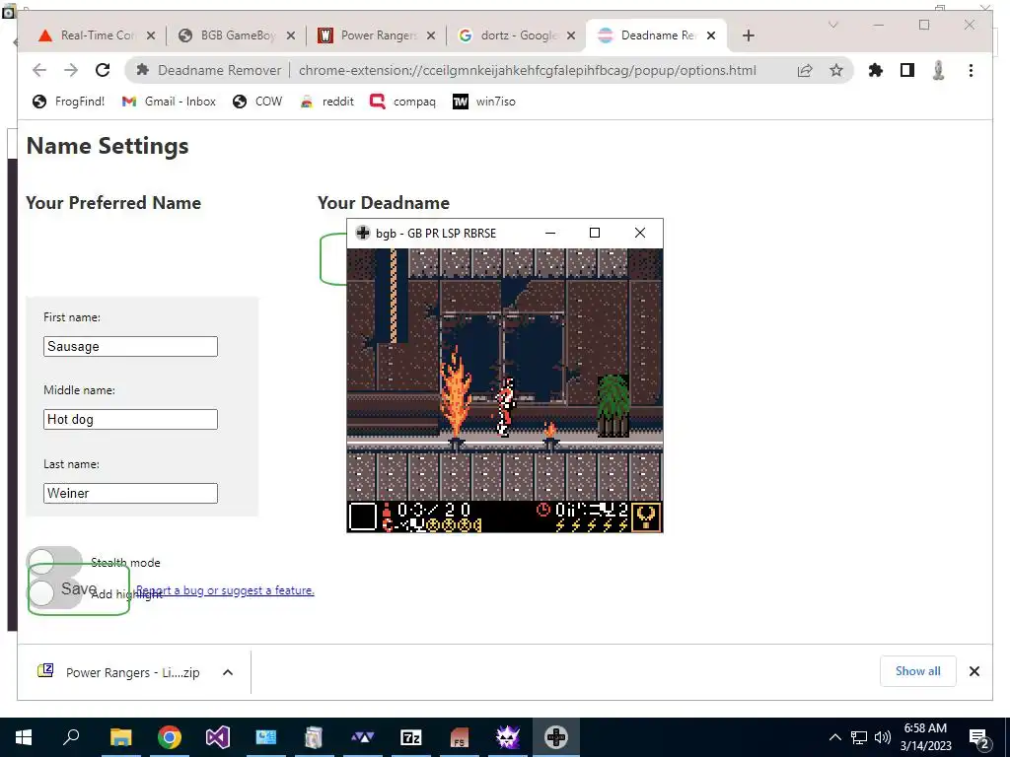Expand the download item options chevron
1010x757 pixels.
tap(228, 672)
